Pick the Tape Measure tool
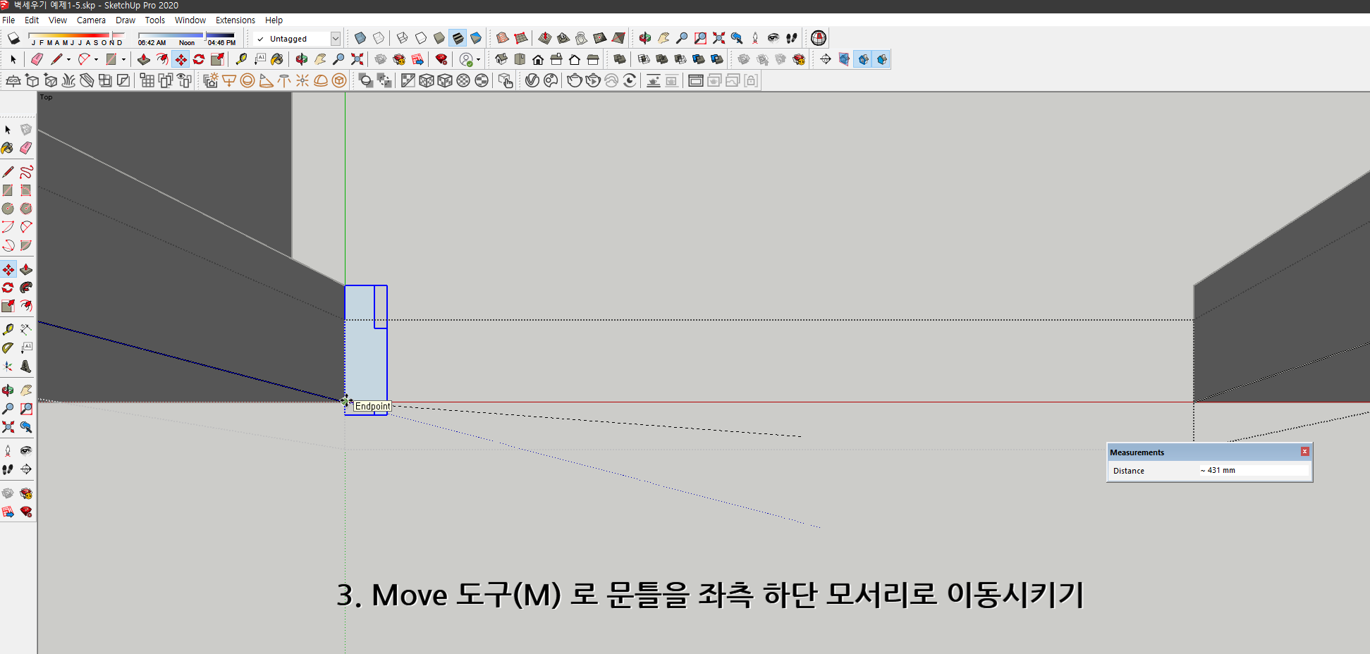 (242, 59)
